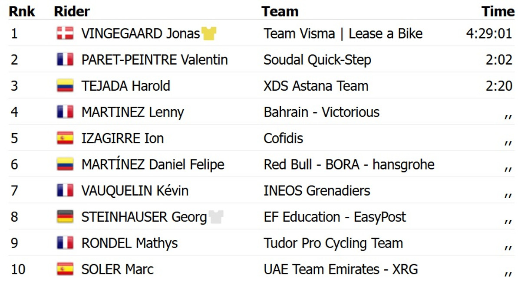Screen dimensions: 521x281
Task: Open rider MARTINEZ Lenny profile
Action: pos(132,112)
